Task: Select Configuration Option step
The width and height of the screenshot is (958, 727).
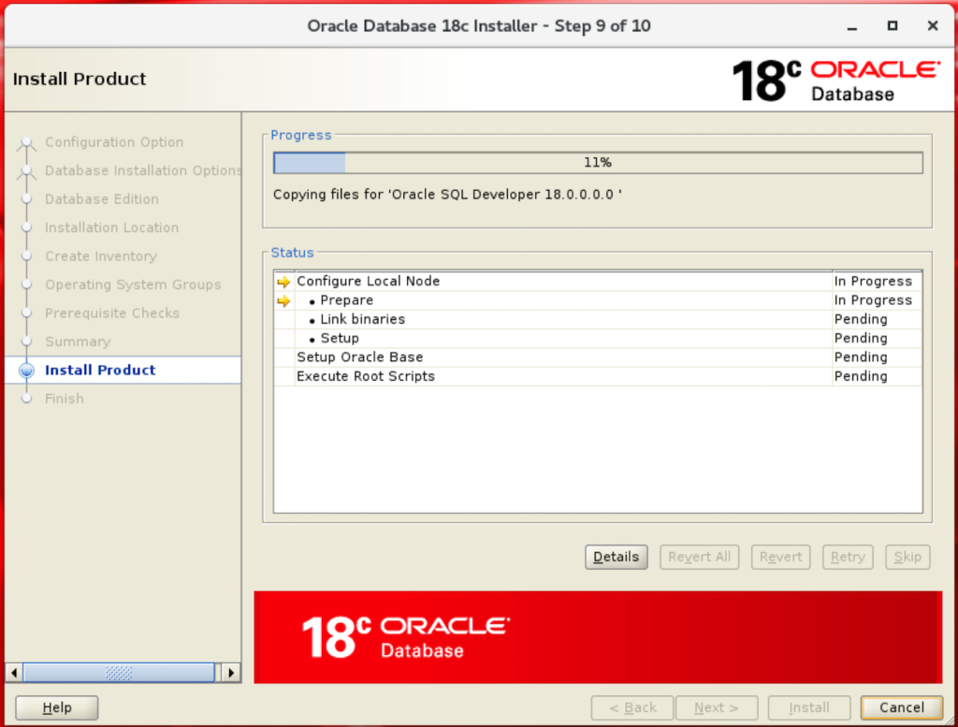Action: pyautogui.click(x=114, y=142)
